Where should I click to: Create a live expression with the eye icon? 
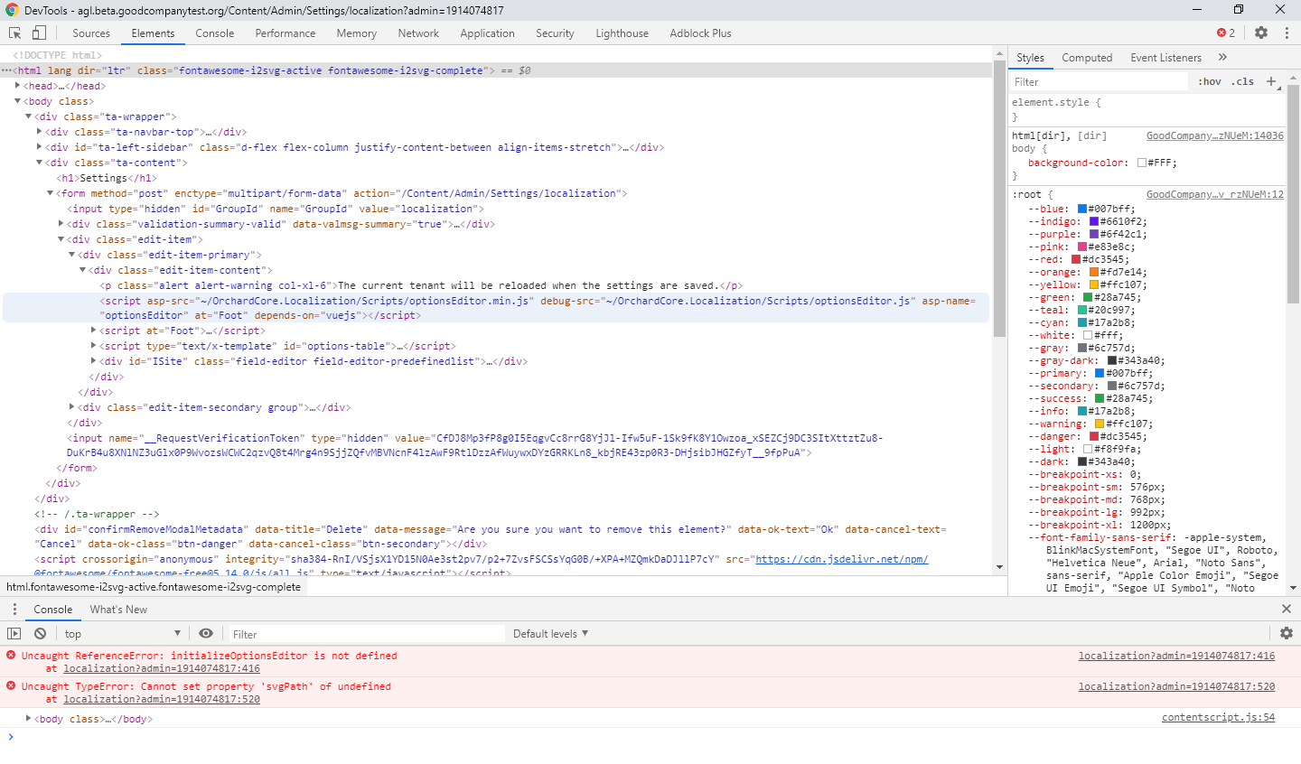click(x=207, y=633)
